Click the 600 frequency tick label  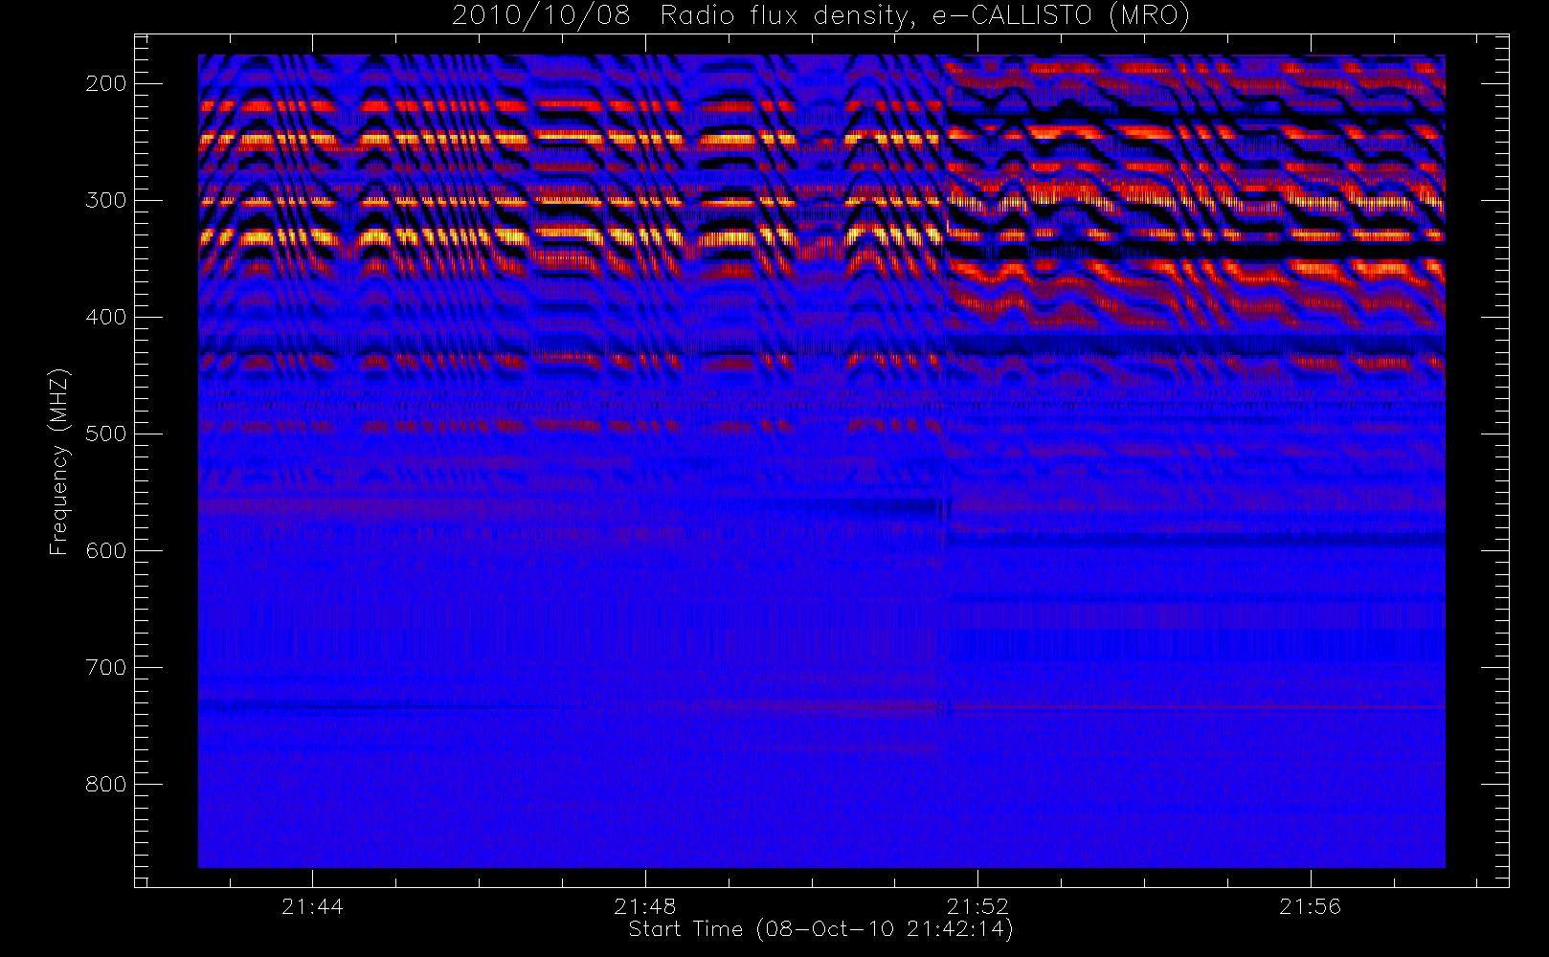(x=106, y=550)
